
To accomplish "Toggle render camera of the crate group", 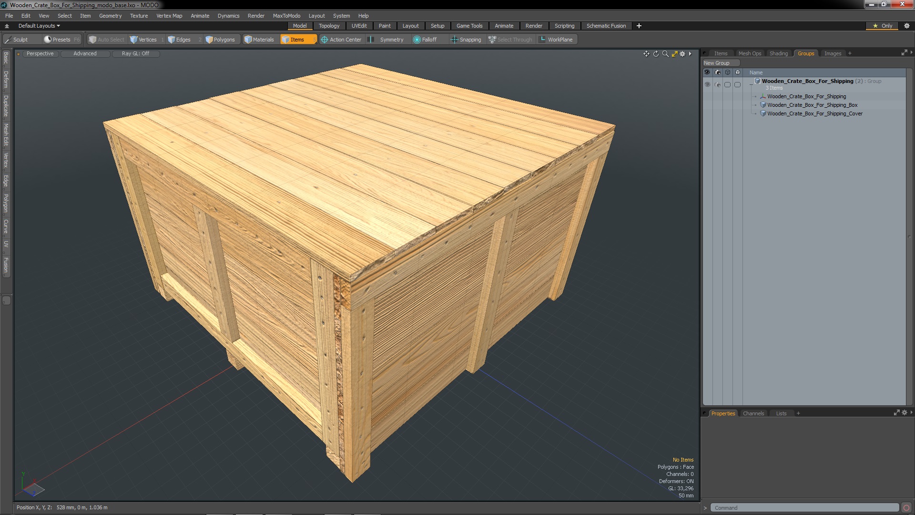I will (718, 84).
